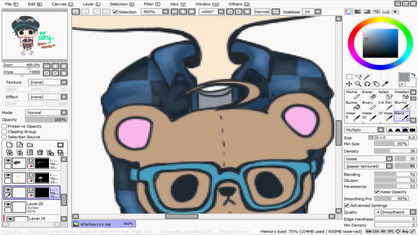This screenshot has width=418, height=235.
Task: Delete the current layer with trash icon
Action: [40, 152]
